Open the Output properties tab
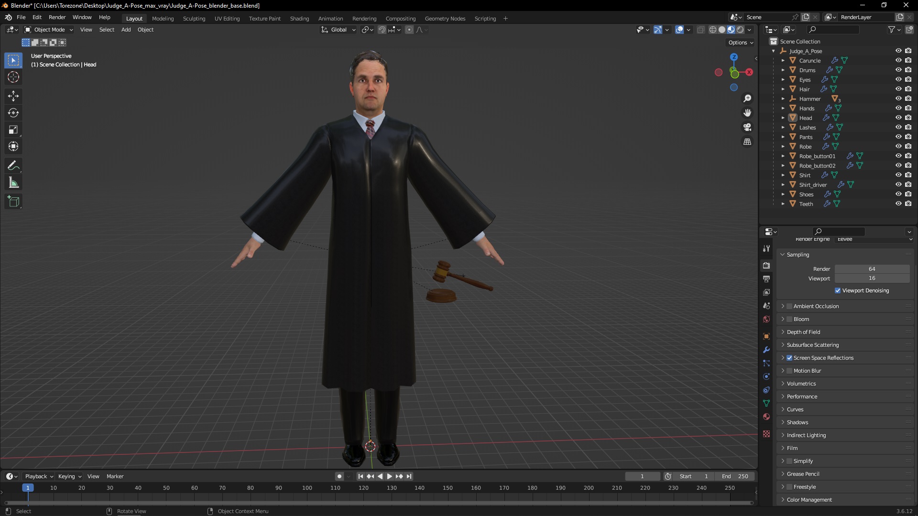918x516 pixels. click(x=766, y=279)
